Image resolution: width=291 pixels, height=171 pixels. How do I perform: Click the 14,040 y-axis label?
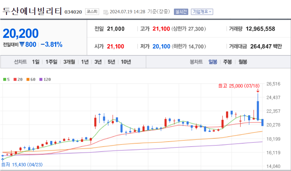pyautogui.click(x=273, y=166)
